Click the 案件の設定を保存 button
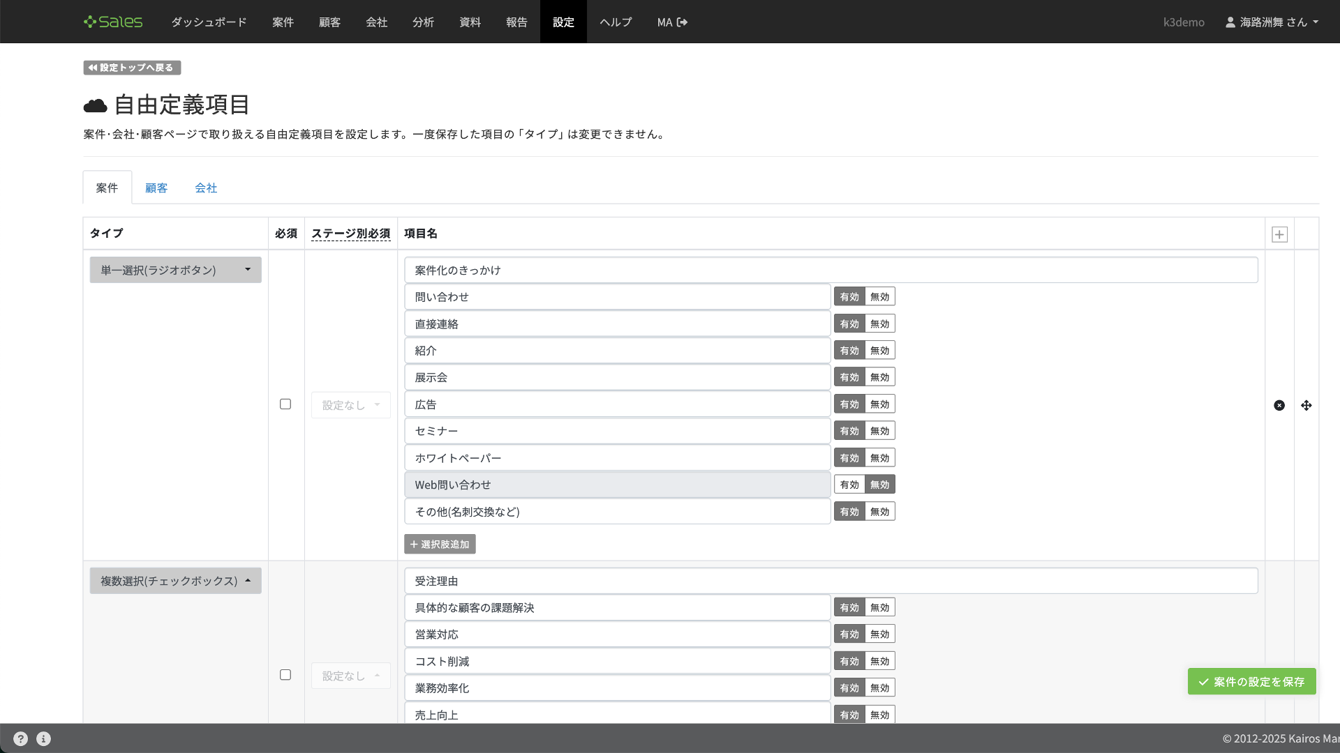The height and width of the screenshot is (753, 1340). [x=1251, y=682]
